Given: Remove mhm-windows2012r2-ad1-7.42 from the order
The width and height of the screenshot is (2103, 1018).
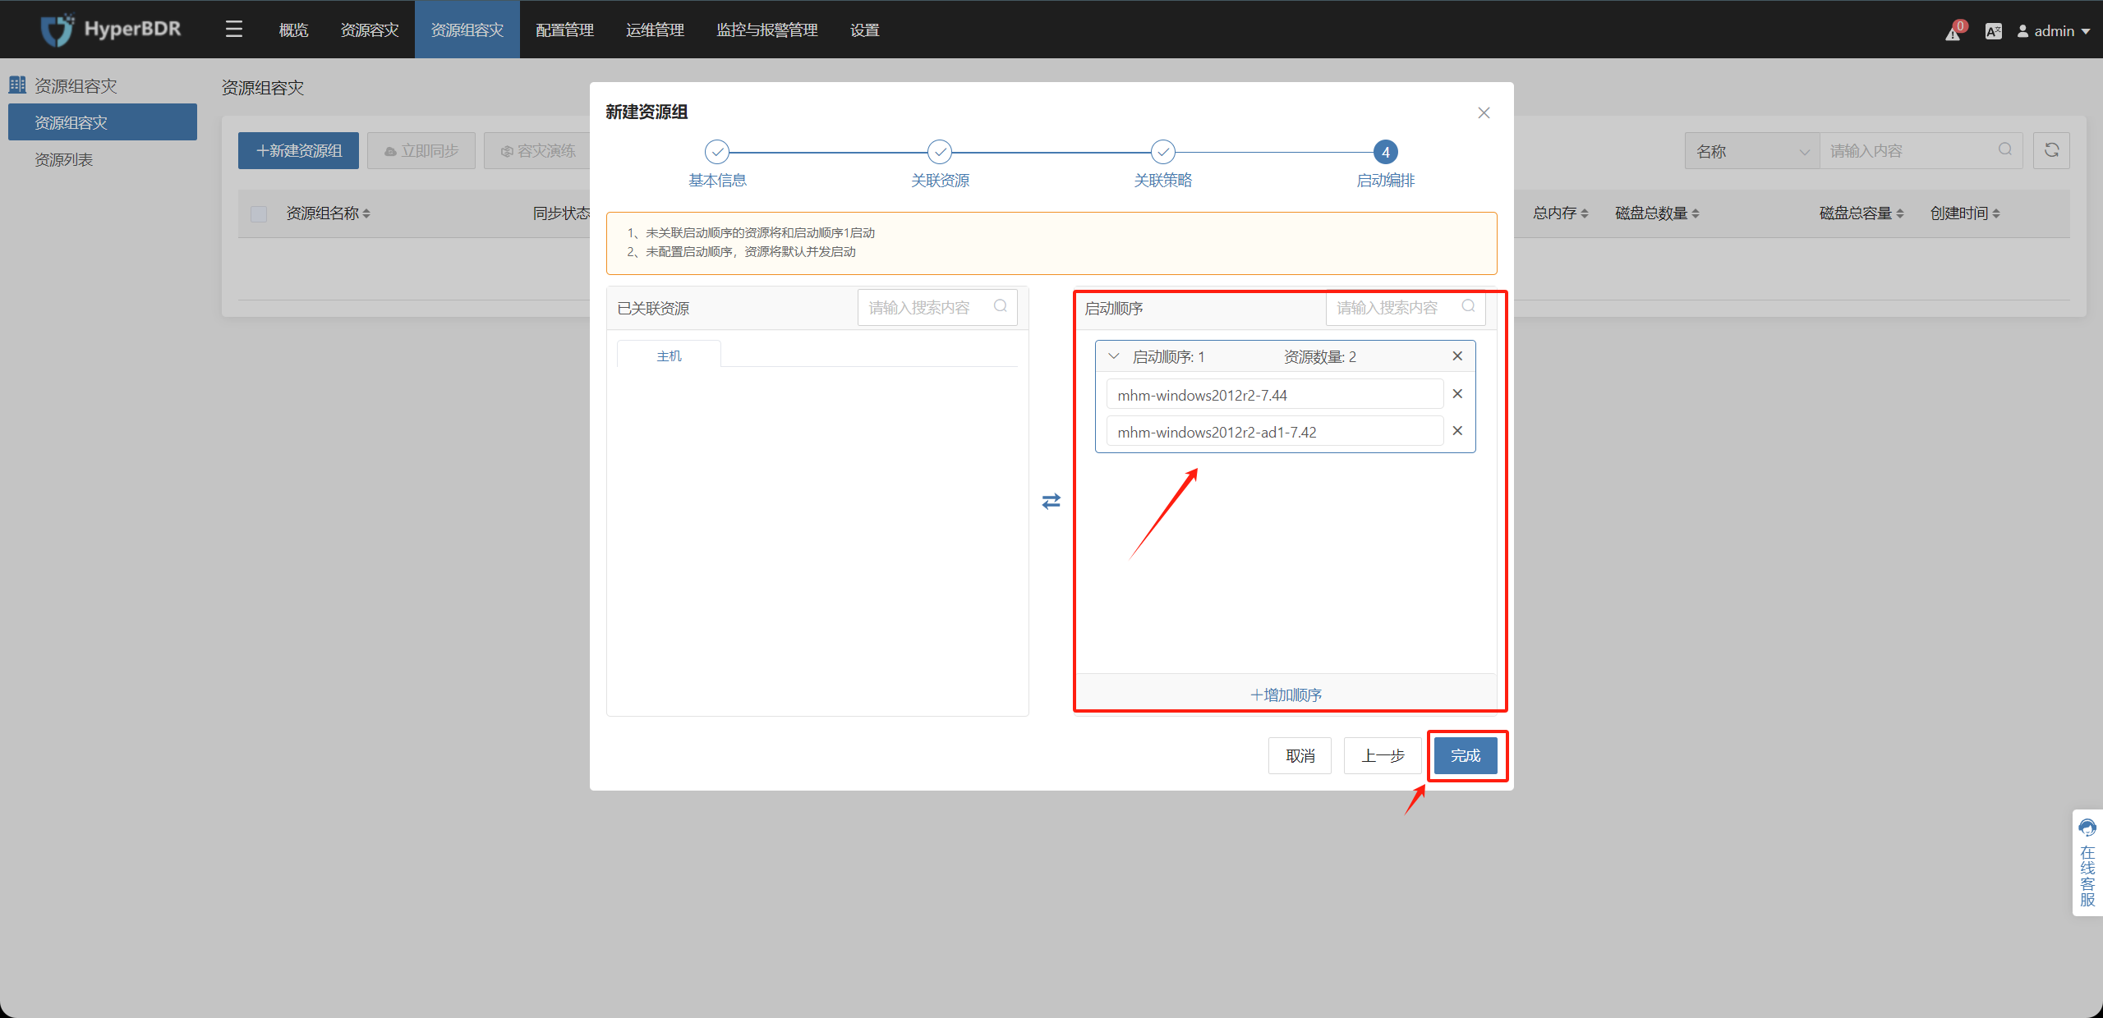Looking at the screenshot, I should pos(1457,430).
